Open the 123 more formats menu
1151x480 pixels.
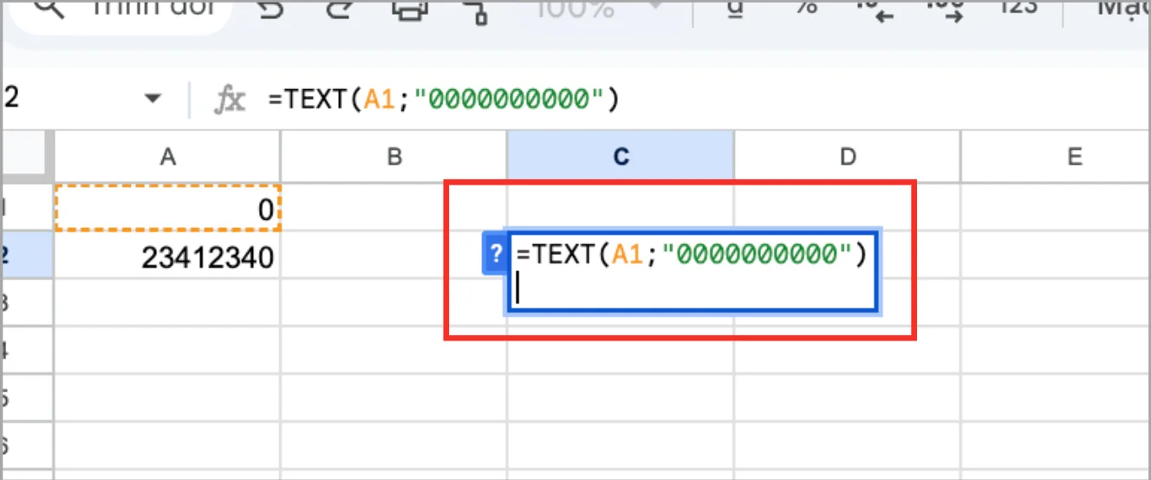coord(1017,7)
